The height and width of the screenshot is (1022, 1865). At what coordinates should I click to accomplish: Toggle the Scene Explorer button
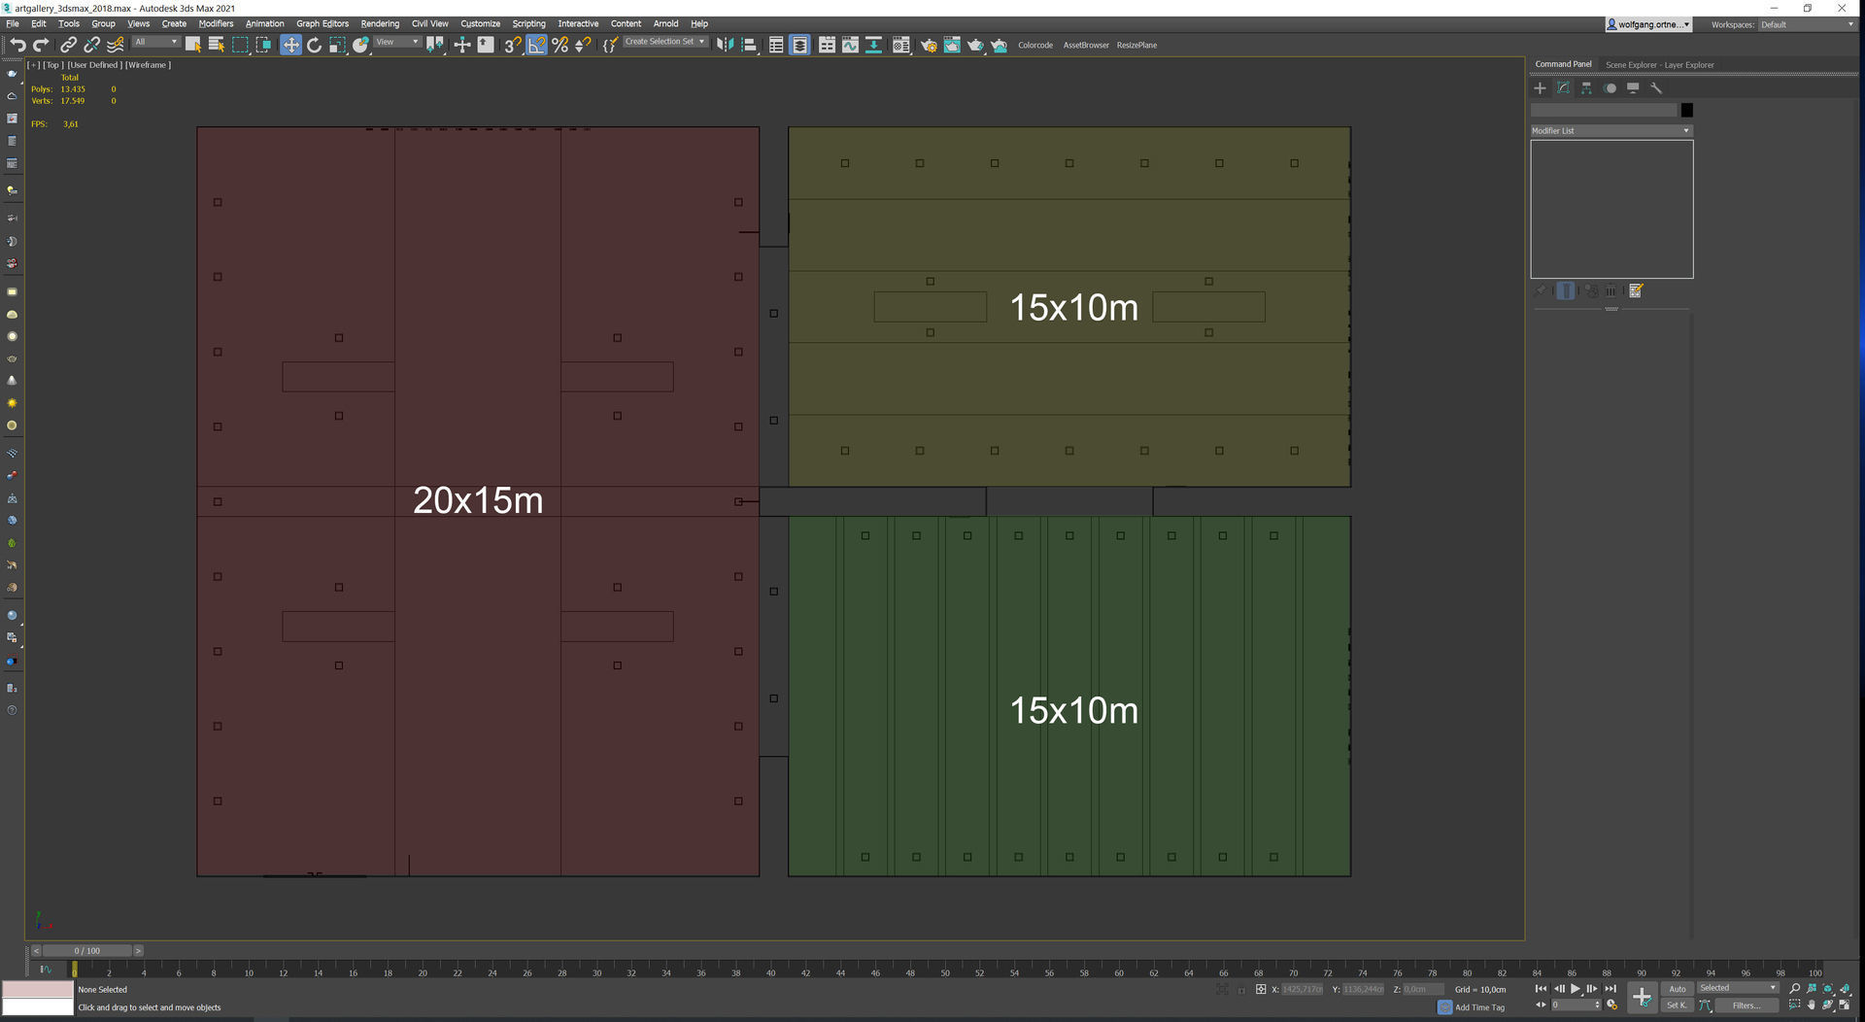pyautogui.click(x=776, y=45)
